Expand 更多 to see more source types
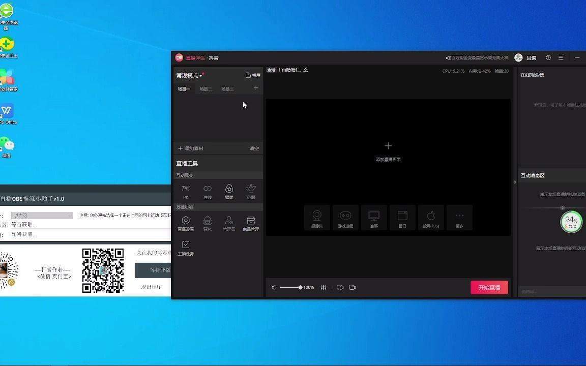 coord(459,218)
